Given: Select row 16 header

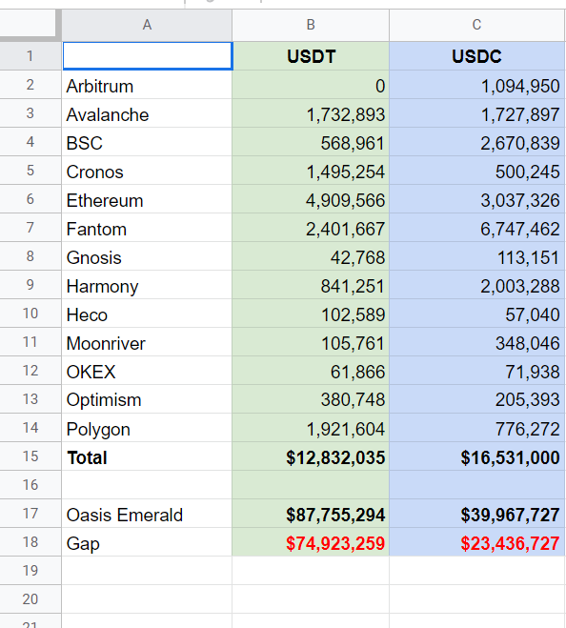Looking at the screenshot, I should [x=30, y=485].
